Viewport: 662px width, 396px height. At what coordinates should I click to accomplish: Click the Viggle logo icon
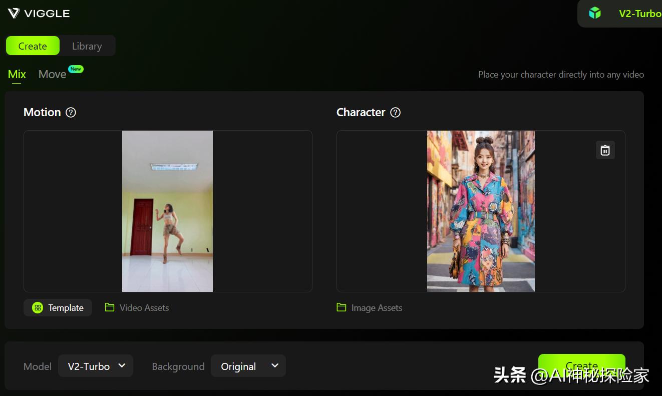[14, 14]
